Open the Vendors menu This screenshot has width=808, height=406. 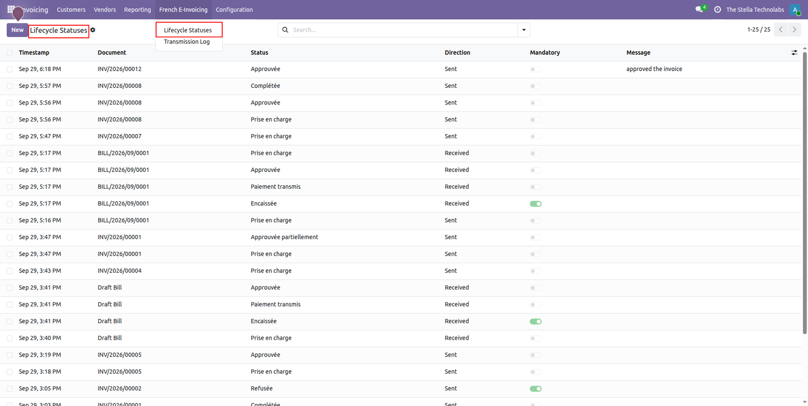click(x=105, y=10)
